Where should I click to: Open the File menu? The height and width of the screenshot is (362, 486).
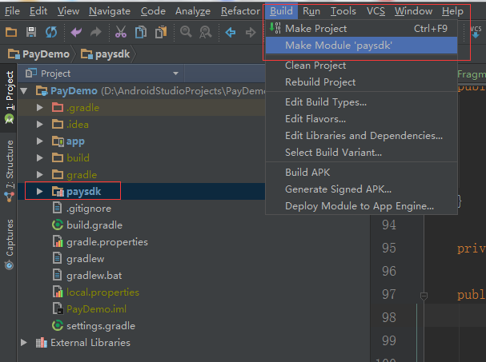point(12,11)
